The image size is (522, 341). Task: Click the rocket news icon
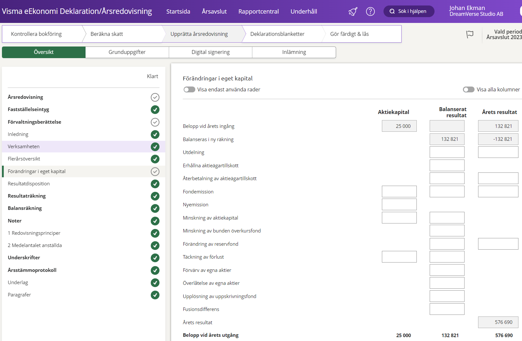click(353, 12)
